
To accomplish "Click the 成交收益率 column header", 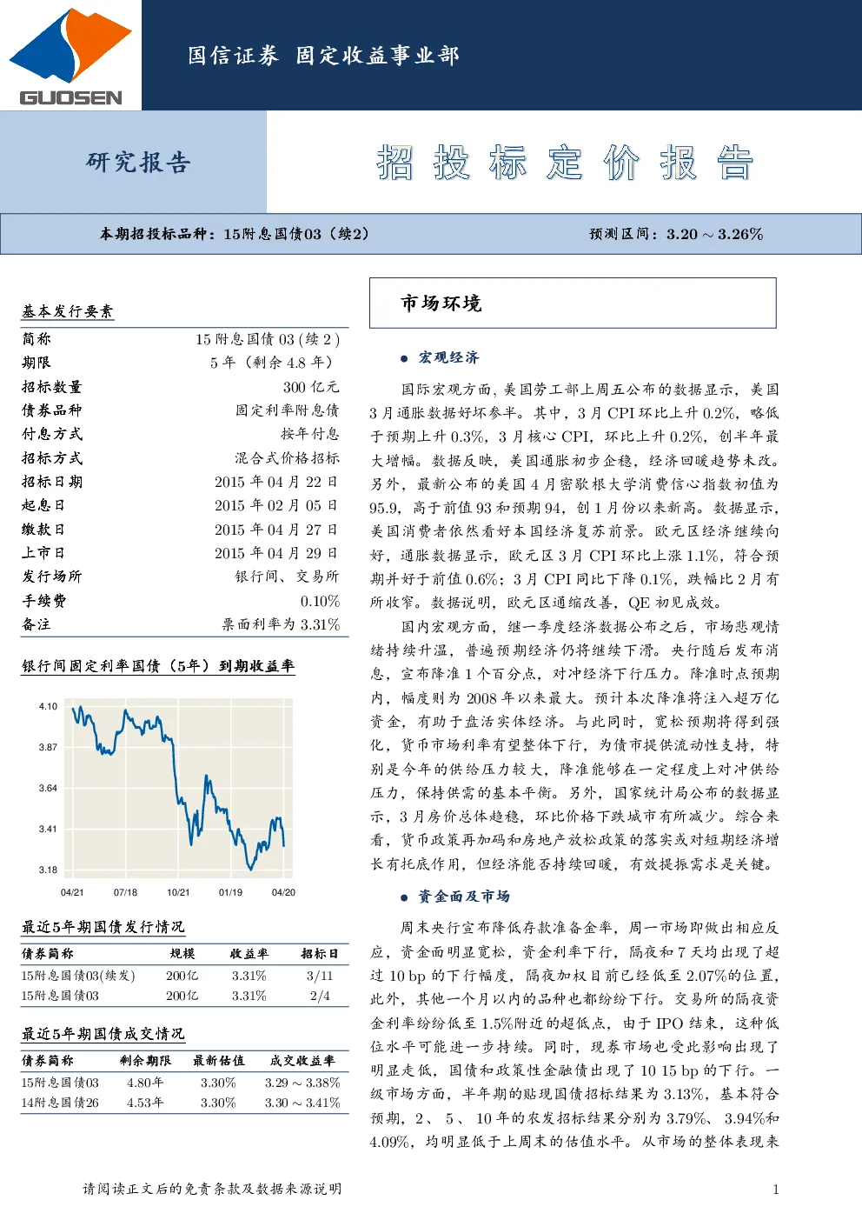I will tap(302, 1061).
